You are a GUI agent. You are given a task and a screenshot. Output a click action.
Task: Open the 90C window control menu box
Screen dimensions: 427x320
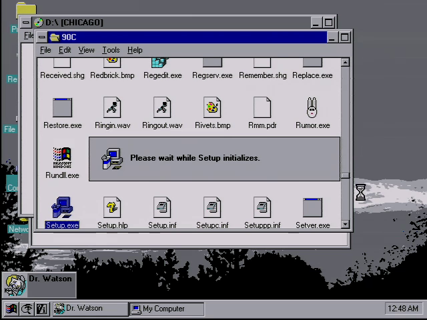pyautogui.click(x=41, y=37)
